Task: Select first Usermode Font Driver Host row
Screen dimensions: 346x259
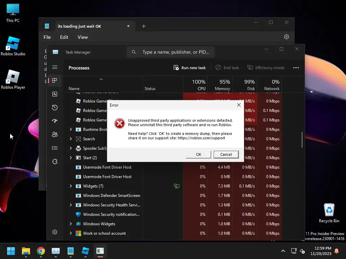Action: [x=172, y=167]
